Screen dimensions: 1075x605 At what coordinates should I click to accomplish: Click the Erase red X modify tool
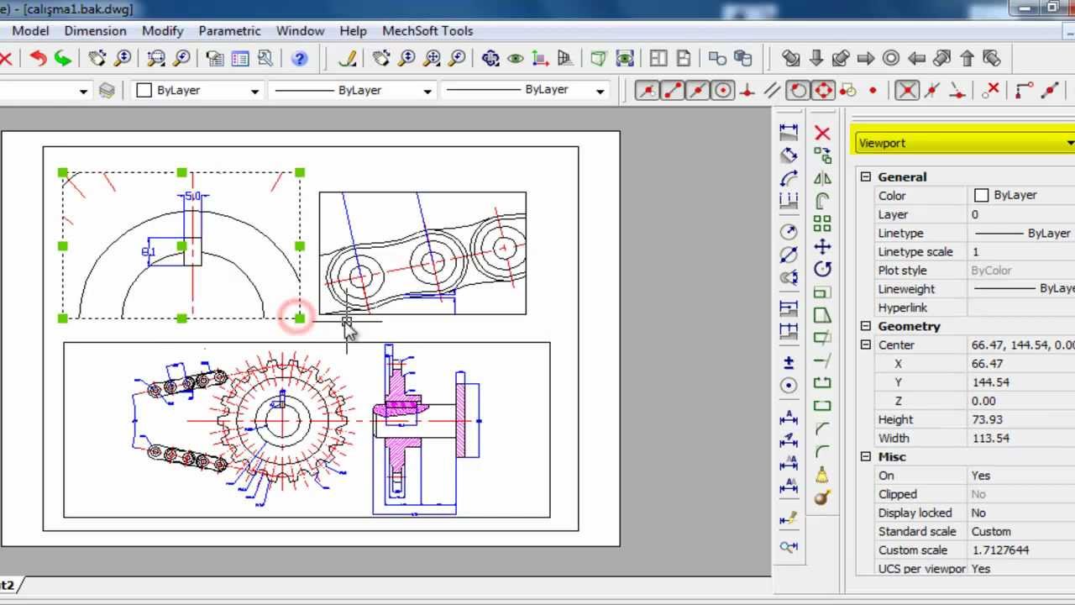click(x=822, y=134)
